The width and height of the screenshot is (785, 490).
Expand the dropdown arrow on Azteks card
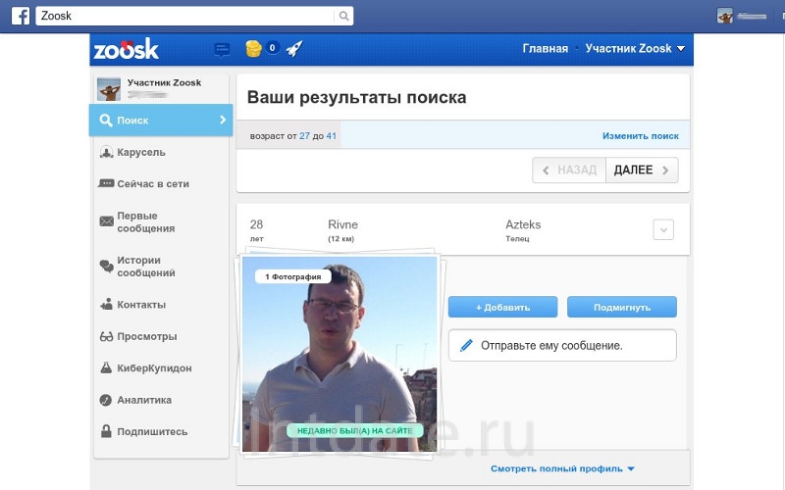point(663,230)
